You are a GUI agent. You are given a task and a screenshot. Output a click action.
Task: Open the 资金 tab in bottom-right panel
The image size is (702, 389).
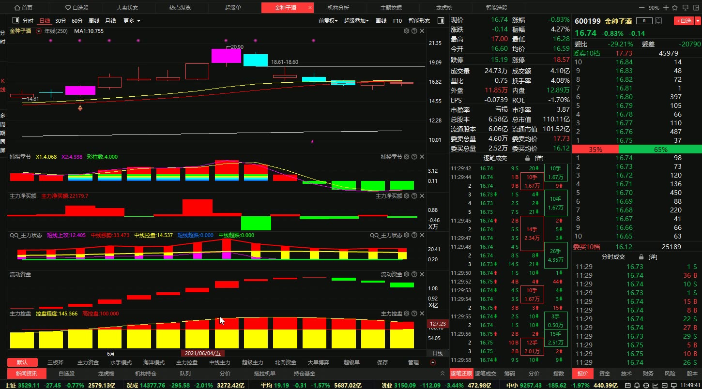pyautogui.click(x=605, y=374)
